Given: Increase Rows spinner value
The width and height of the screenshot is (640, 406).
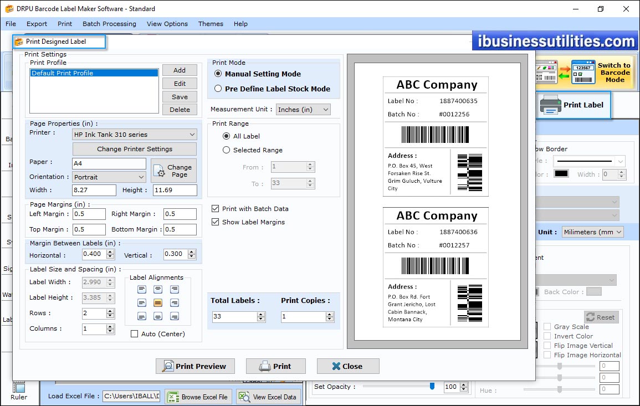Looking at the screenshot, I should 110,311.
